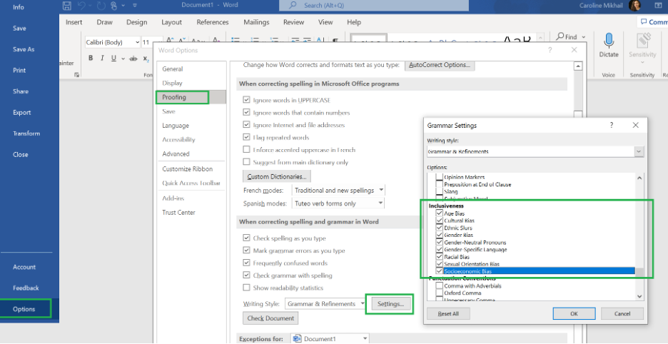Open Exceptions for Document1 dropdown
668x344 pixels.
click(365, 338)
